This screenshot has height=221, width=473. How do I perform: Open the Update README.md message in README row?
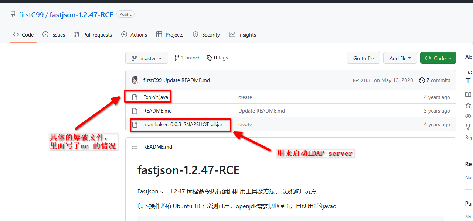(262, 111)
